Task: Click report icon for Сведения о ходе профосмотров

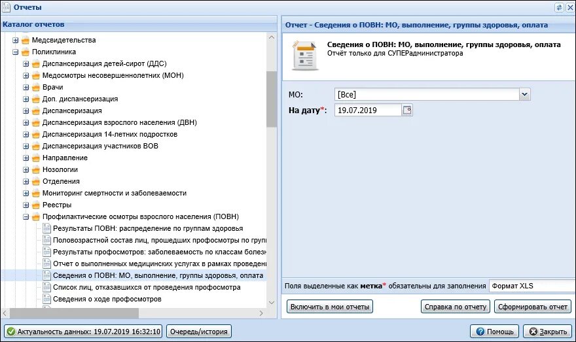Action: click(x=46, y=299)
